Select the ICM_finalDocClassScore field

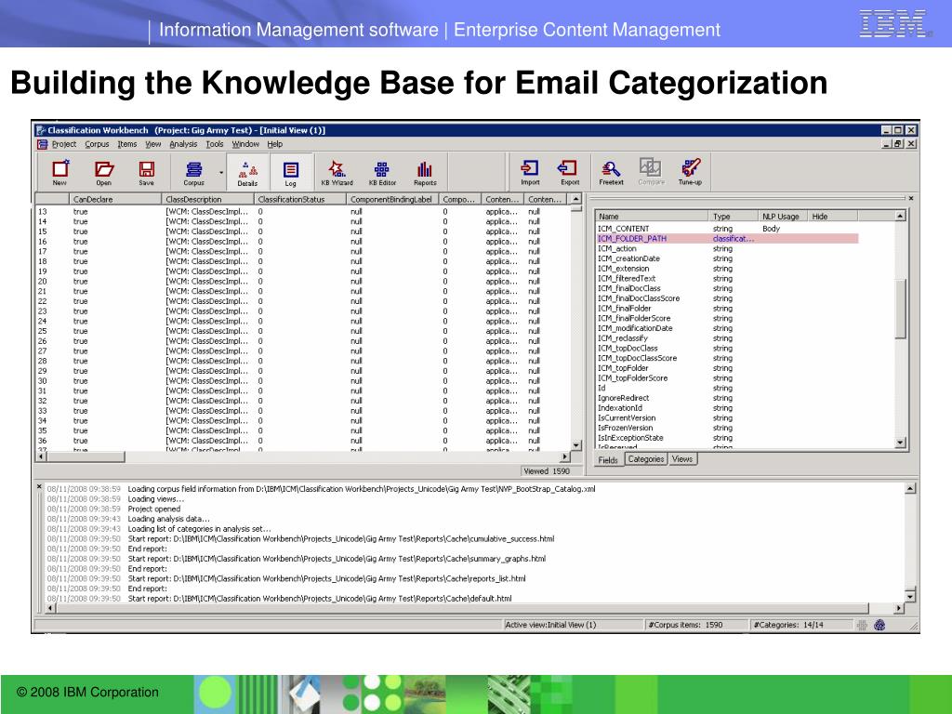(727, 298)
